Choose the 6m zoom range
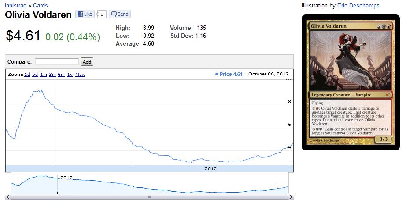Image resolution: width=406 pixels, height=207 pixels. click(61, 75)
